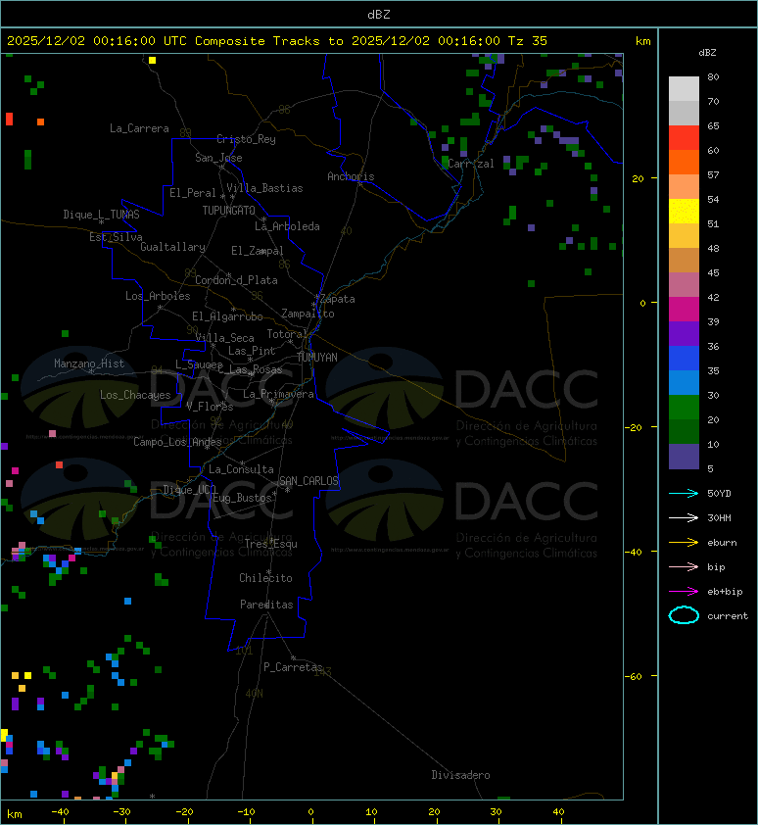Viewport: 758px width, 825px height.
Task: Click the San_Jose map label
Action: pyautogui.click(x=218, y=158)
